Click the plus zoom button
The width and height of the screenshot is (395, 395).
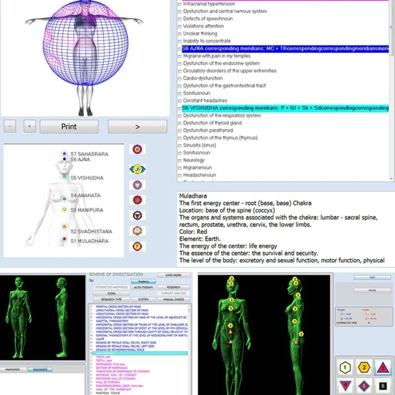30,126
